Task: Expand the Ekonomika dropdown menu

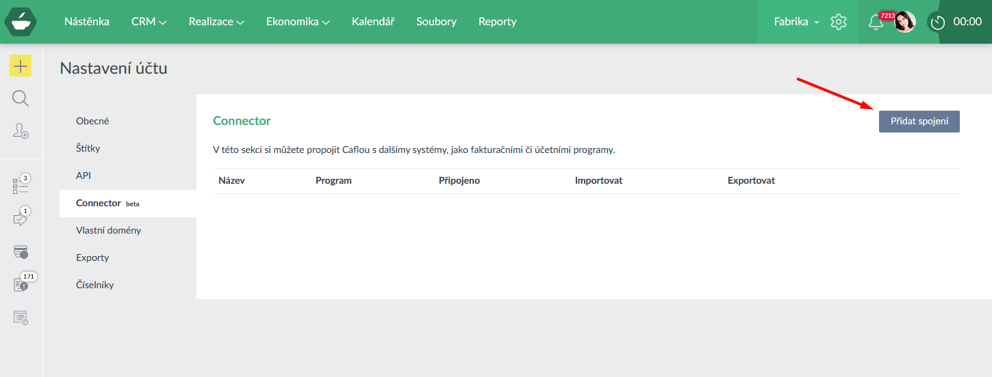Action: point(298,22)
